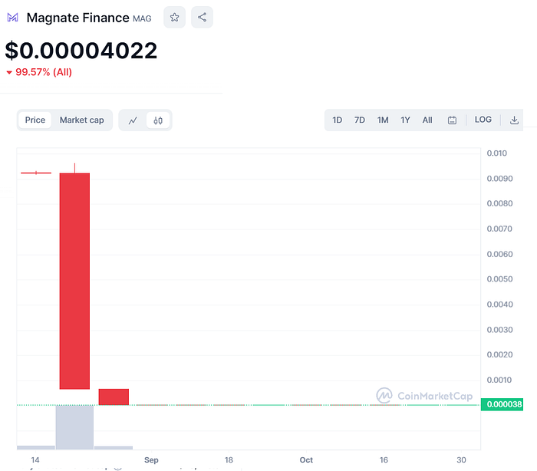The height and width of the screenshot is (471, 537).
Task: Click the tallest grey volume bar
Action: [x=74, y=427]
